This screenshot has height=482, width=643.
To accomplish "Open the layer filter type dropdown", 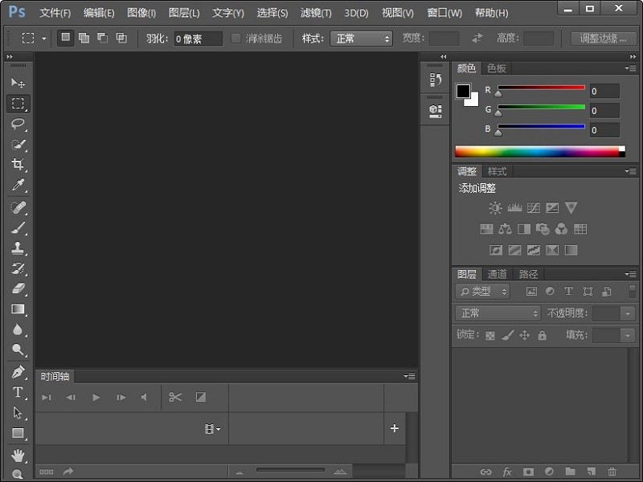I will pos(481,291).
